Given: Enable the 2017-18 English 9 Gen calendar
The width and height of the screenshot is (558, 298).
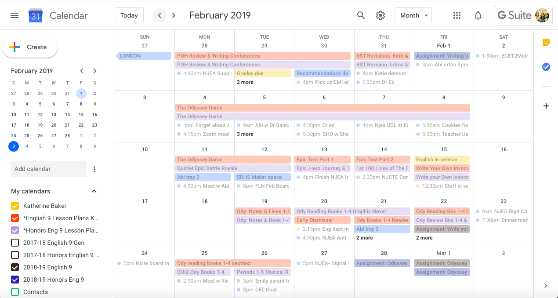Looking at the screenshot, I should (x=14, y=242).
